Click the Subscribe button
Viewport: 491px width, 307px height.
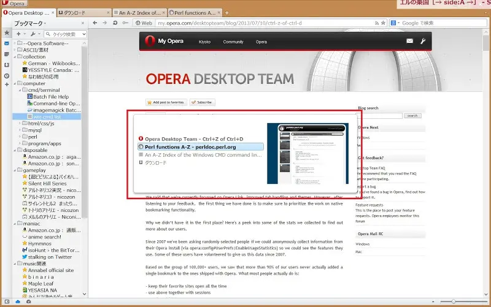tap(203, 102)
